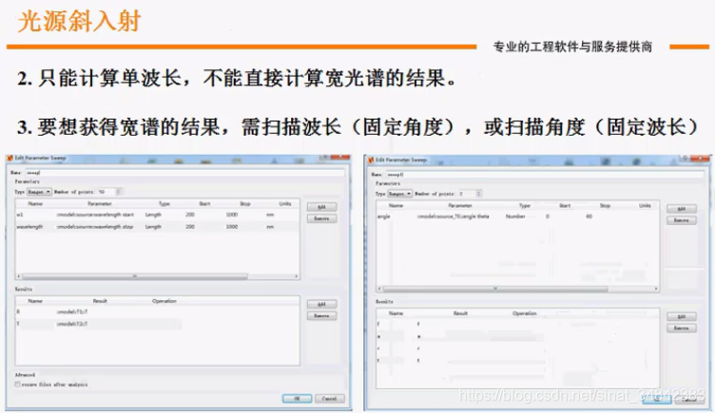The width and height of the screenshot is (715, 413).
Task: Click '::model::source::wavelength start' parameter cell
Action: tap(95, 215)
